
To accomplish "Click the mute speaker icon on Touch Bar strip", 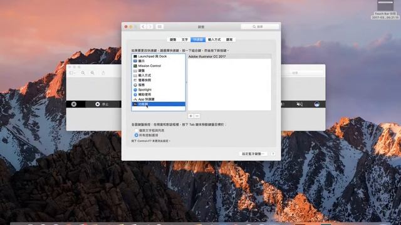I will pos(299,104).
